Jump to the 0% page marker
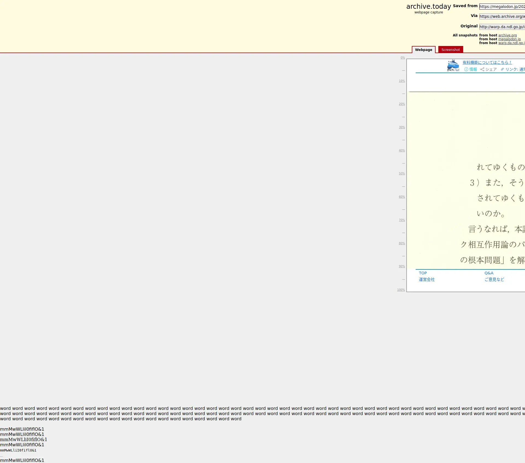 tap(402, 58)
